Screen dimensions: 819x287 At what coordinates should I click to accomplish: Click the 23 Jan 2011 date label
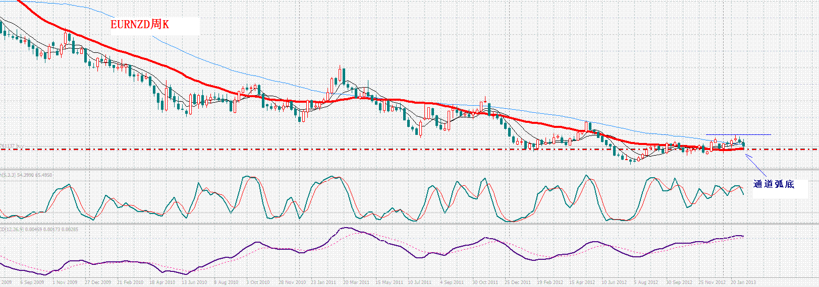pos(323,282)
